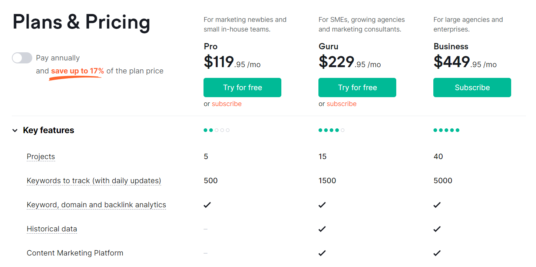Click Try for free under Pro plan
Screen dimensions: 536x267
pyautogui.click(x=242, y=88)
